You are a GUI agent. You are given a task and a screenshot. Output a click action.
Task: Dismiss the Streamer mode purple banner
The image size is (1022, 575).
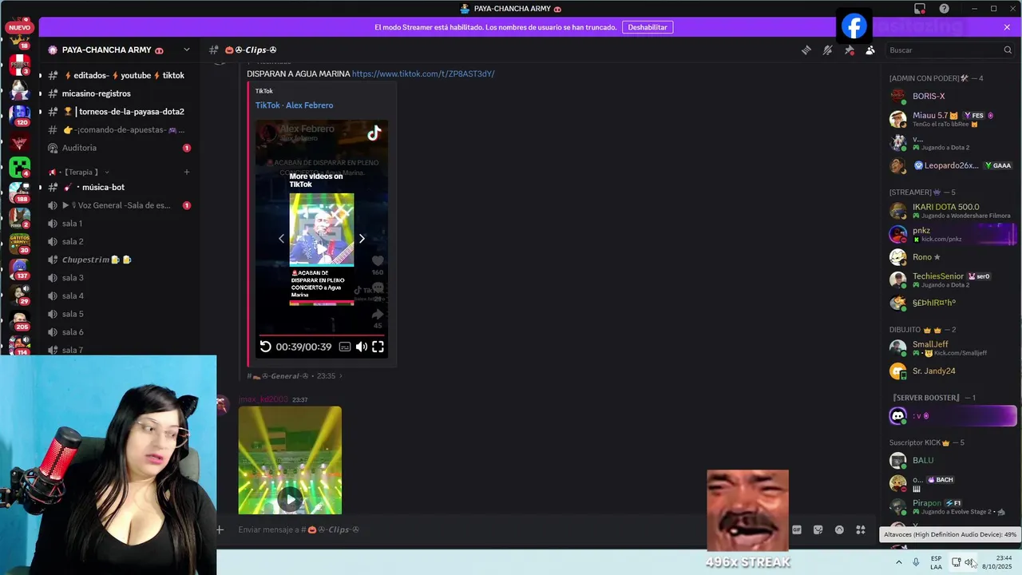[1007, 27]
